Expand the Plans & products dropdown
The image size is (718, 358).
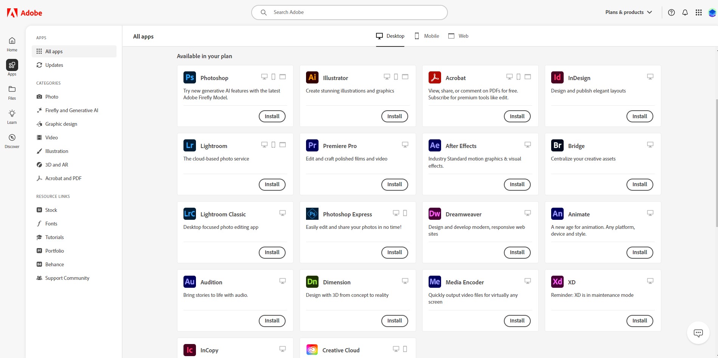[629, 12]
